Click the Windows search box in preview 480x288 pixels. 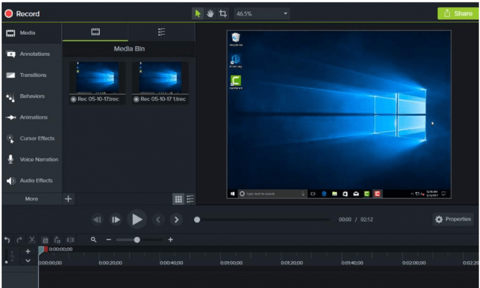272,194
